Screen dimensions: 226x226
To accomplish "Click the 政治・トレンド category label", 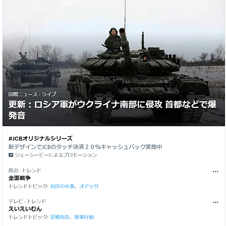I will pyautogui.click(x=25, y=170).
